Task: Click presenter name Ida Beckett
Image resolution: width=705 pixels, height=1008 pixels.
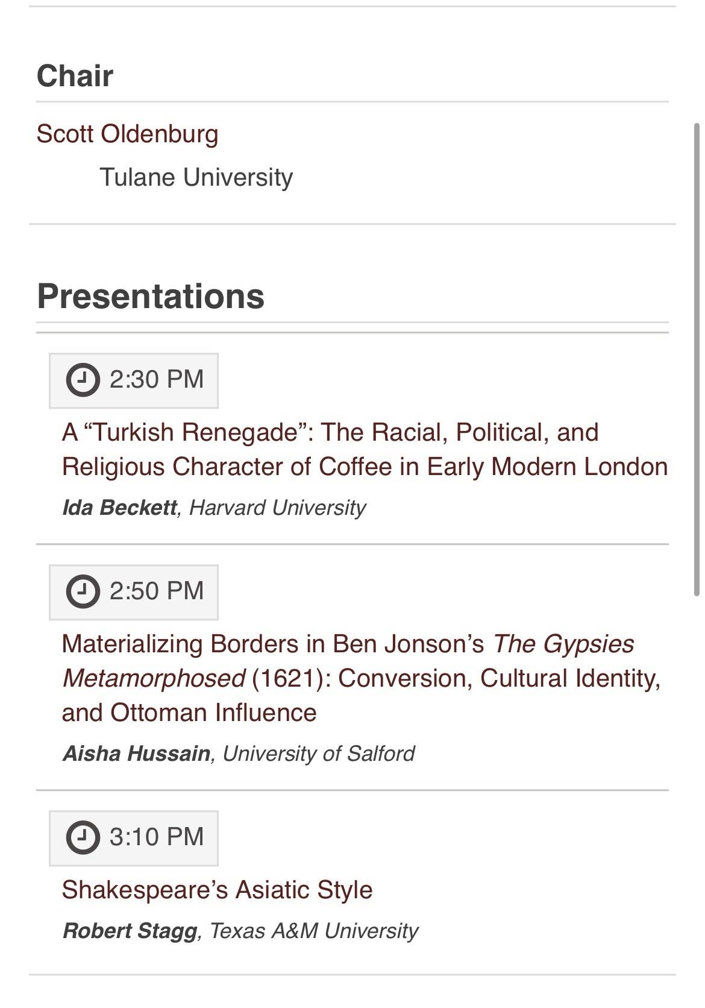Action: (x=119, y=508)
